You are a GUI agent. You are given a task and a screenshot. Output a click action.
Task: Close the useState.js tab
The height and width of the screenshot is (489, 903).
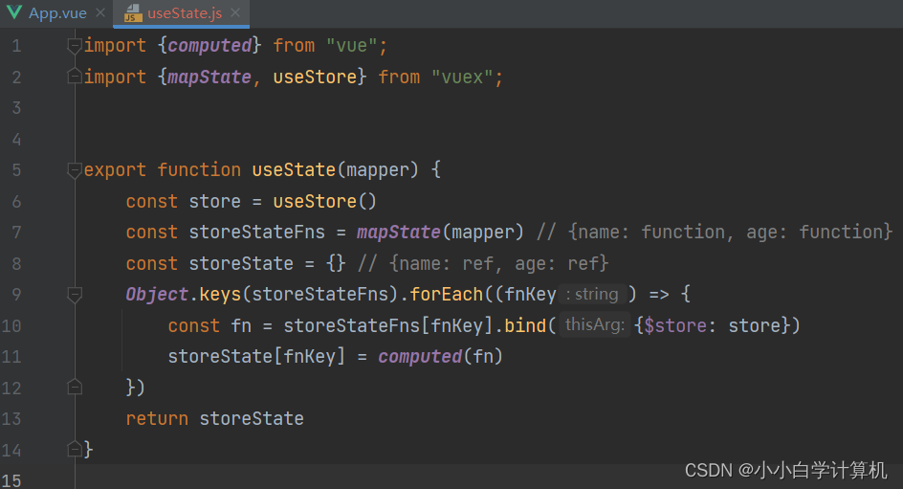click(235, 12)
